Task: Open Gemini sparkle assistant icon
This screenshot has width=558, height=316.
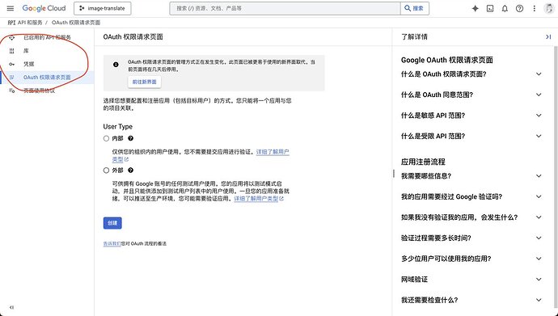Action: (x=475, y=9)
